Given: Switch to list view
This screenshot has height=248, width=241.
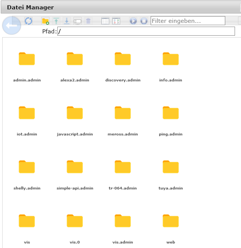Looking at the screenshot, I should [105, 21].
